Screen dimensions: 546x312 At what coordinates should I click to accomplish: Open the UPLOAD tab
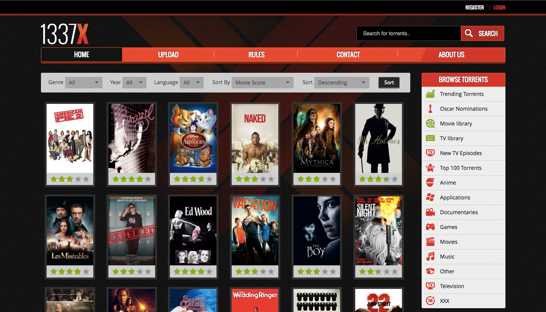pyautogui.click(x=168, y=55)
